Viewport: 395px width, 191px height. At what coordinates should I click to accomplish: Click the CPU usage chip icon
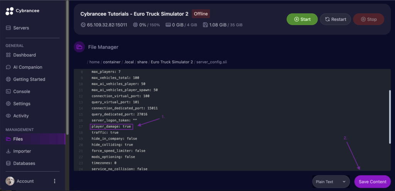(x=135, y=25)
